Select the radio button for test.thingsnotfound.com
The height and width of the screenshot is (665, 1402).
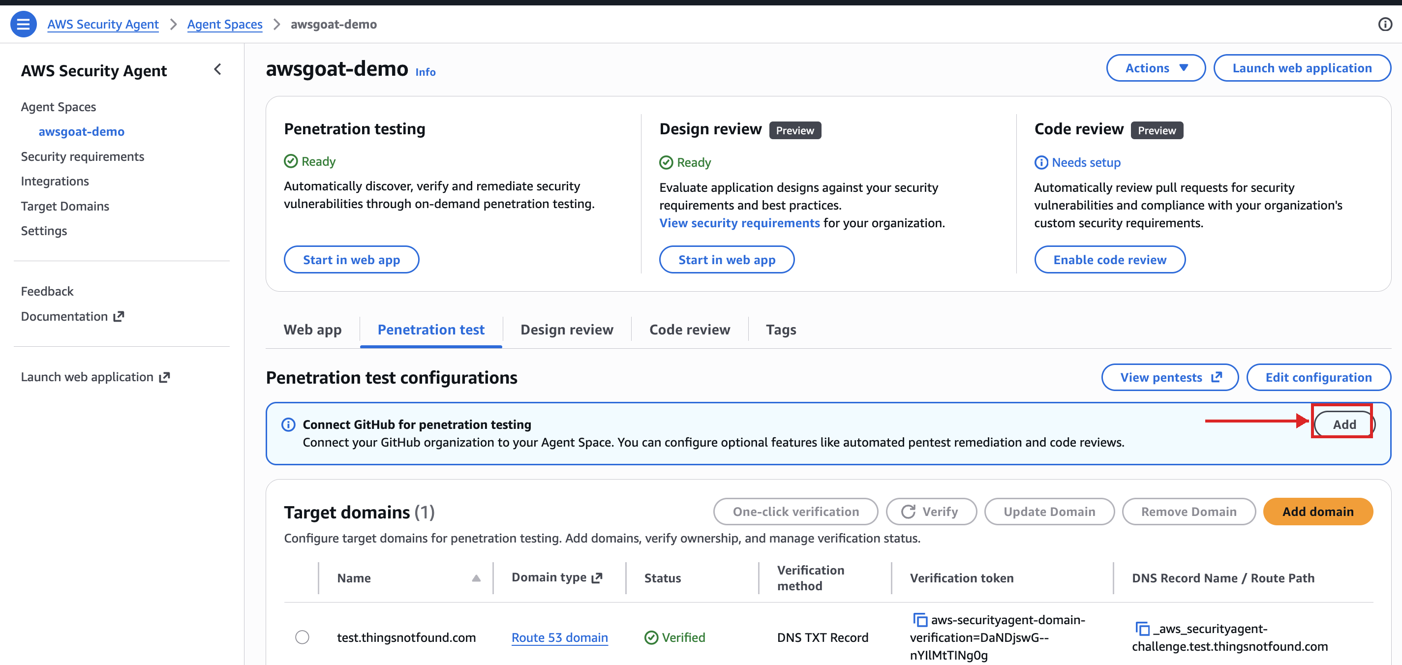click(303, 637)
